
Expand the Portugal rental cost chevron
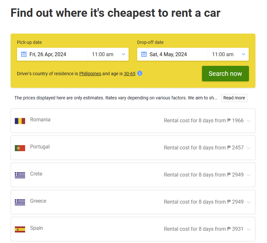coord(248,148)
